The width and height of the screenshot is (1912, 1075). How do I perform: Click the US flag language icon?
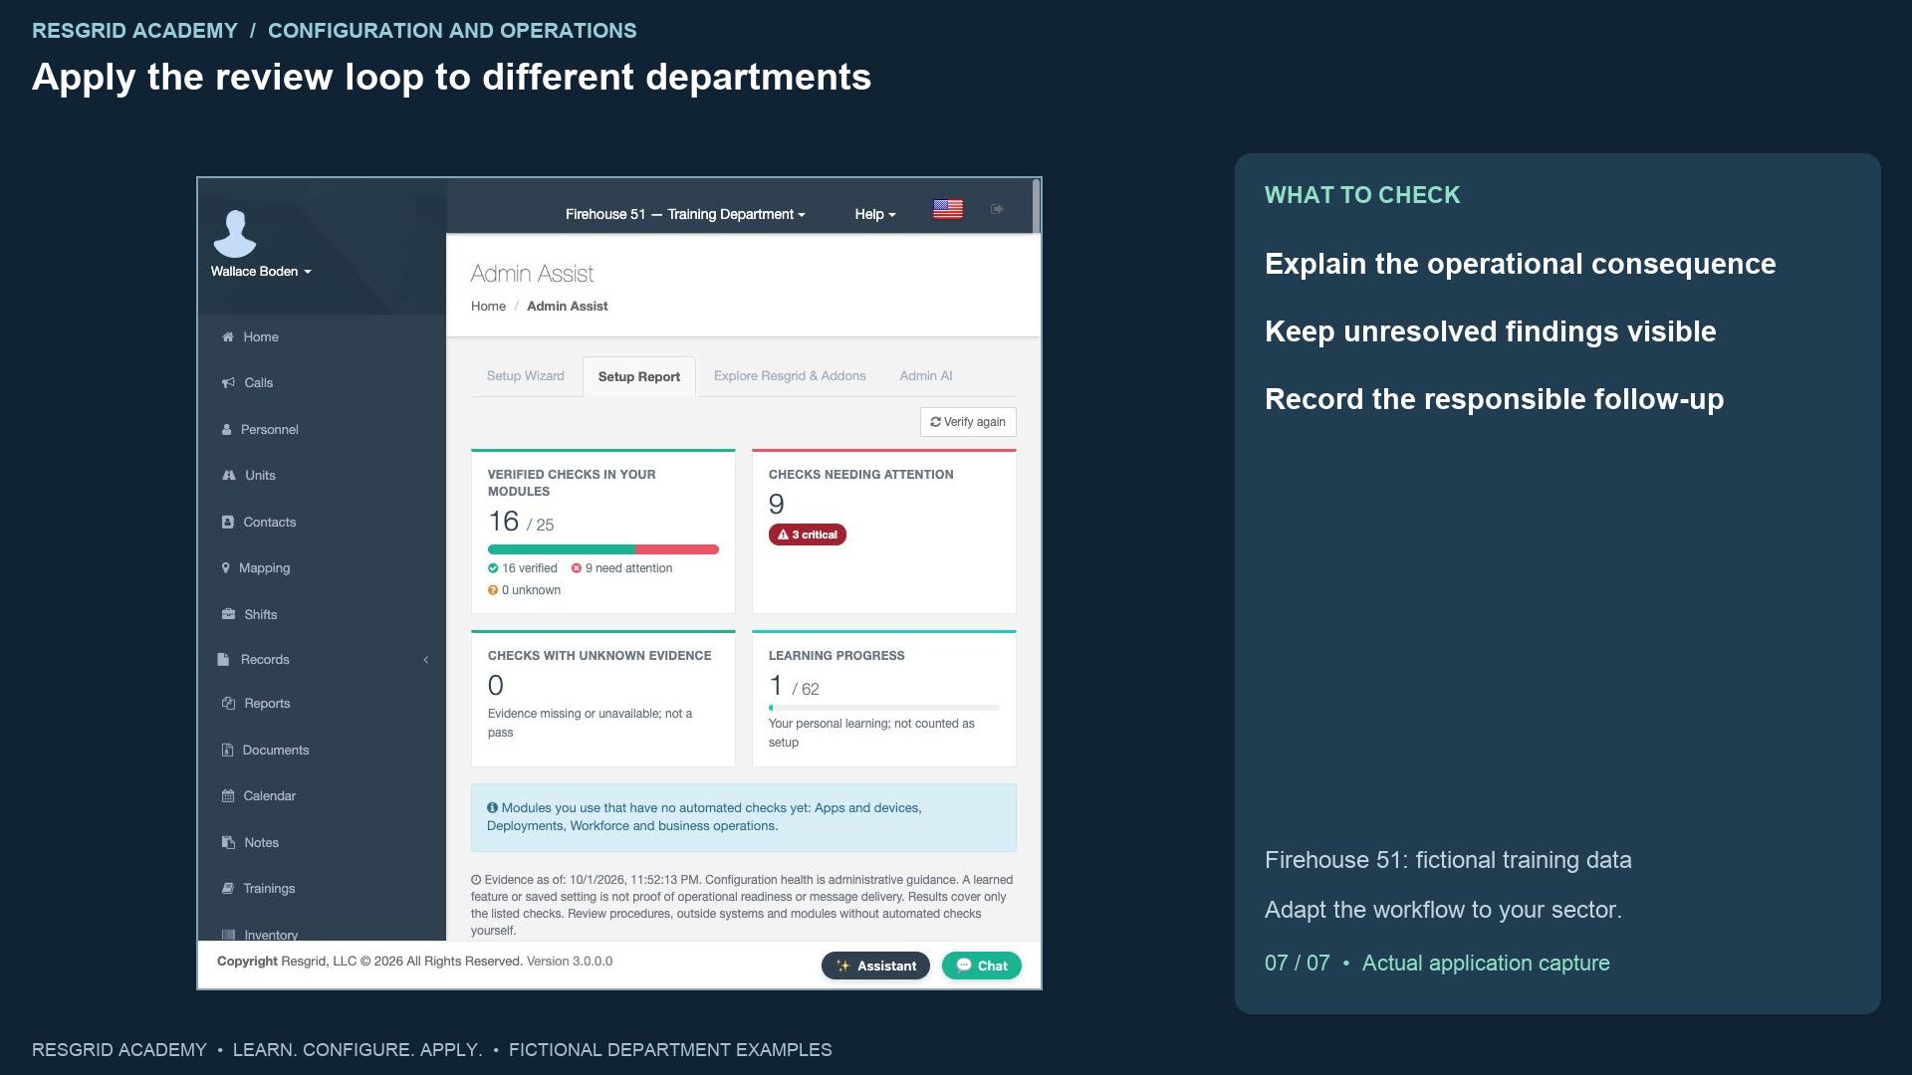pos(948,209)
